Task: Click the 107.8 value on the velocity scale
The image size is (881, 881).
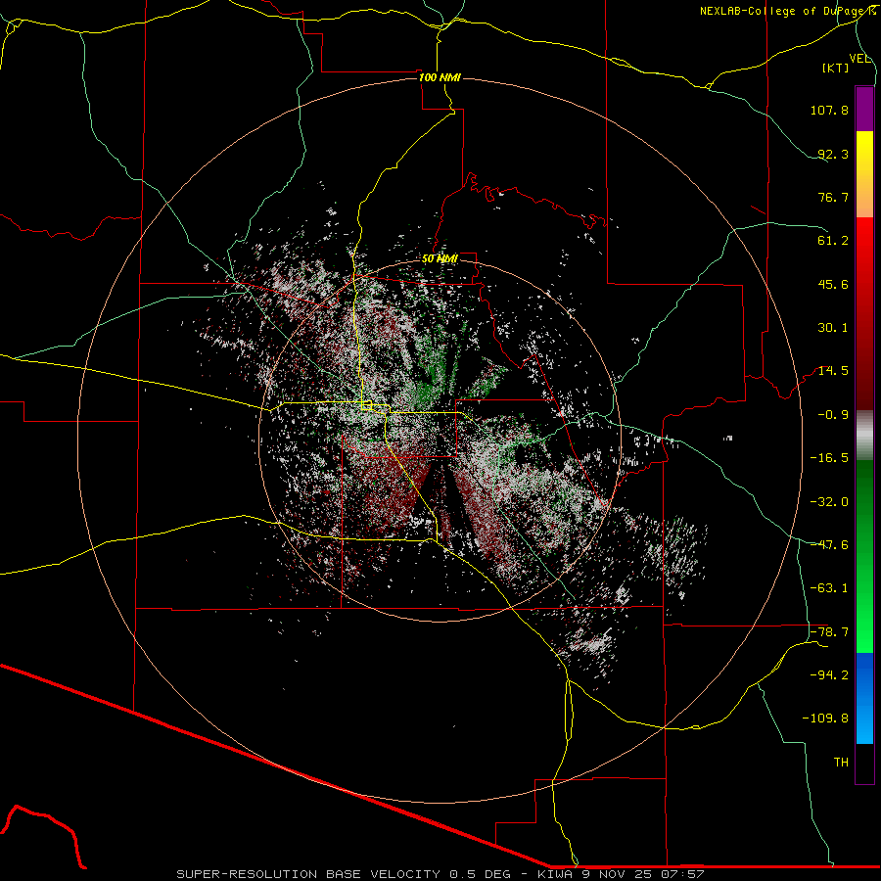Action: coord(829,110)
